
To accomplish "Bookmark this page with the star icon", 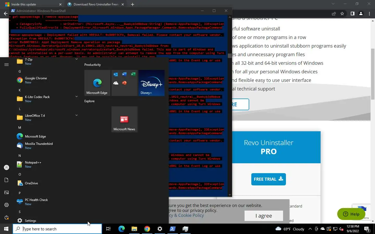I will (x=342, y=14).
